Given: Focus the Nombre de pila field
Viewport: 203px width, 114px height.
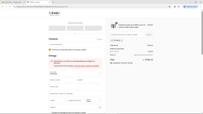Looking at the screenshot, I should click(x=62, y=80).
